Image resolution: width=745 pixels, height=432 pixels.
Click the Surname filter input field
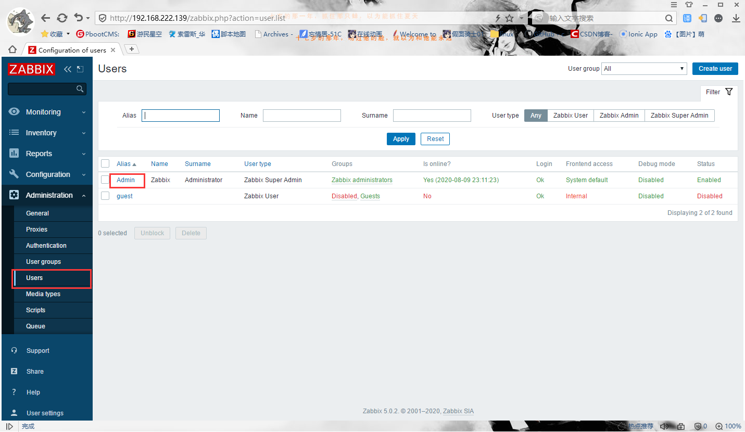[x=432, y=116]
